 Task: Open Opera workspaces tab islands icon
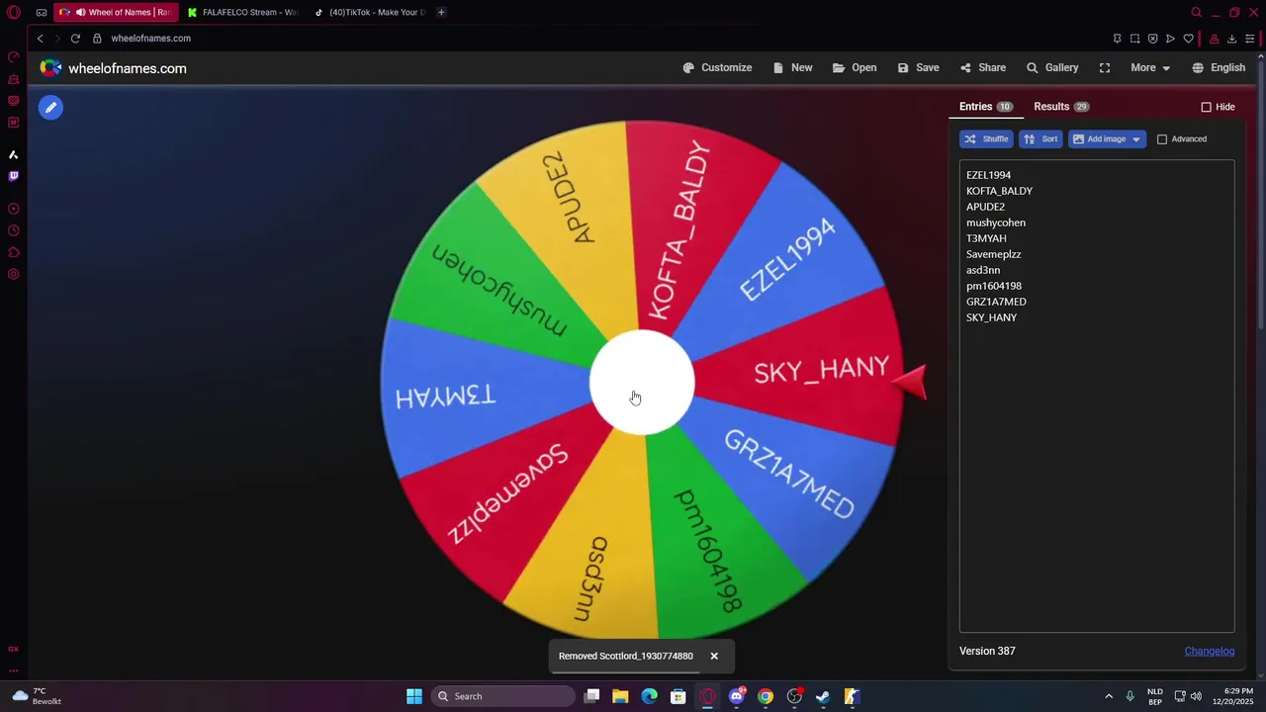point(42,13)
